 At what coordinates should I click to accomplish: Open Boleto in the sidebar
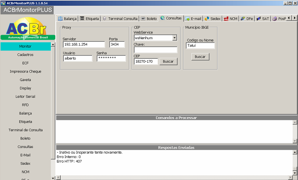coord(25,138)
